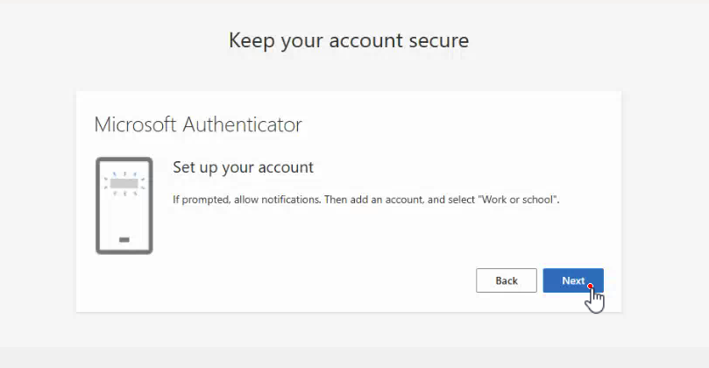Image resolution: width=709 pixels, height=368 pixels.
Task: Click the 'If prompted, allow notifications' sentence
Action: point(248,200)
